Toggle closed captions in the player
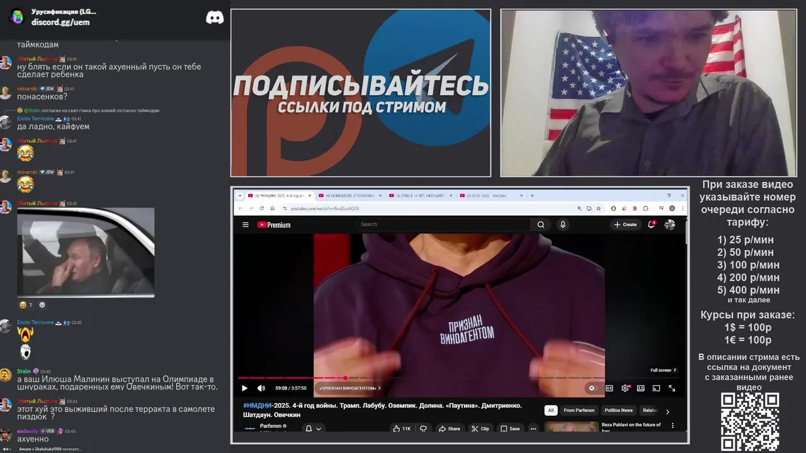Screen dimensions: 806x453 point(610,388)
